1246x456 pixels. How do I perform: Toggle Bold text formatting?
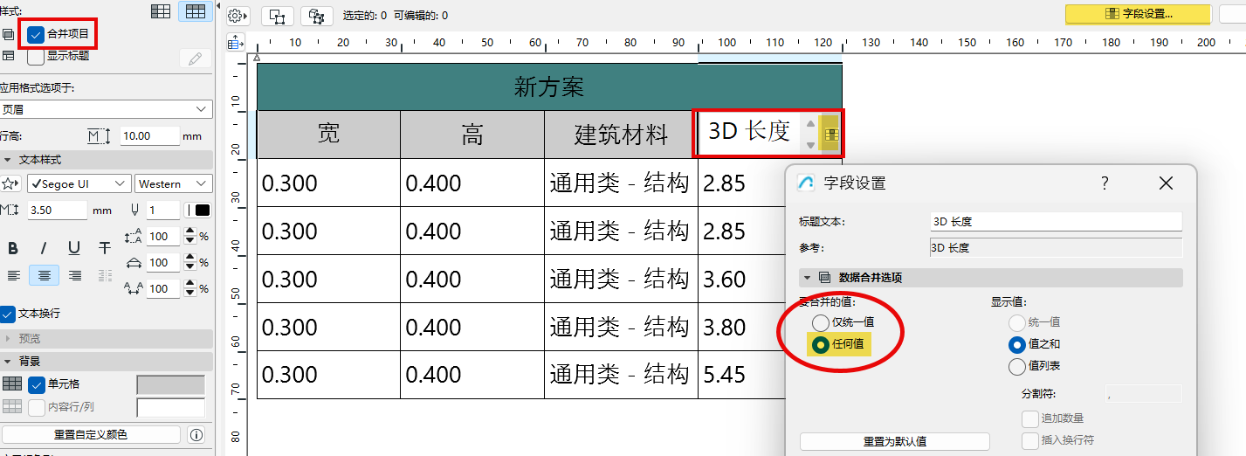pos(13,249)
